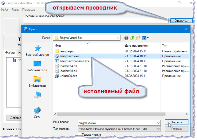Close the Open dialog
Screen dimensions: 197x140
tap(186, 29)
